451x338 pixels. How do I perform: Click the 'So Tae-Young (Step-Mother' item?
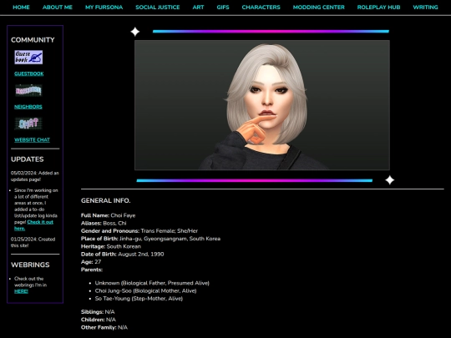[x=139, y=299]
